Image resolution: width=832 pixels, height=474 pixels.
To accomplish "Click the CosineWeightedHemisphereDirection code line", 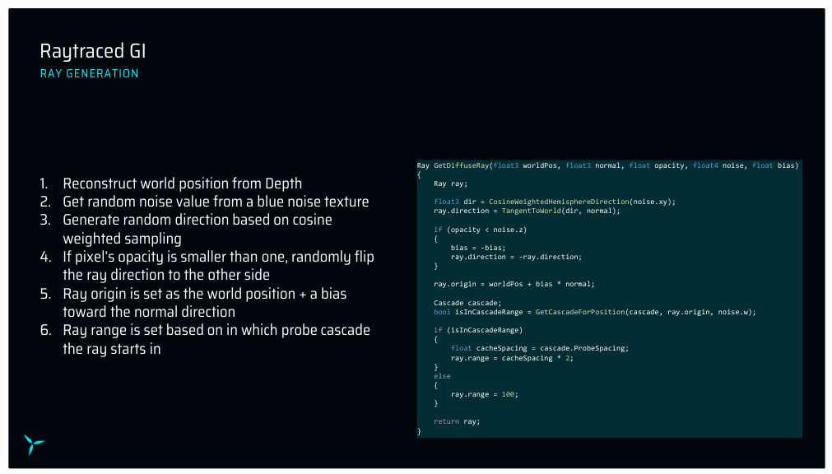I will 555,202.
